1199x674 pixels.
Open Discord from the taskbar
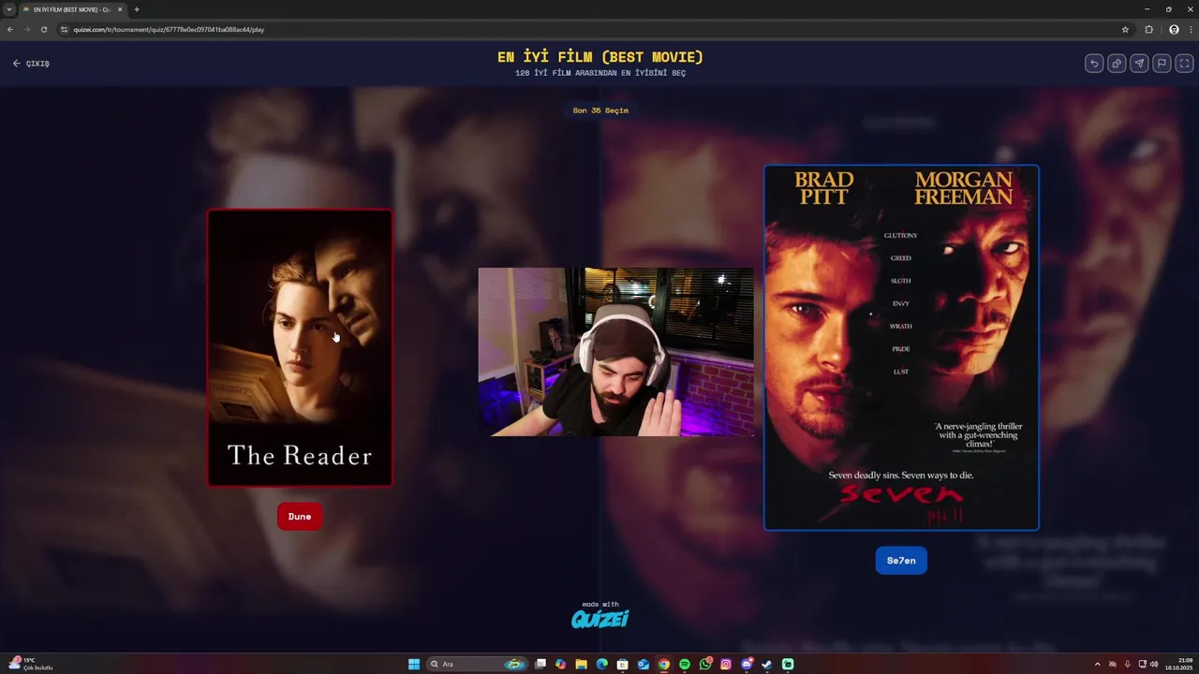click(747, 664)
